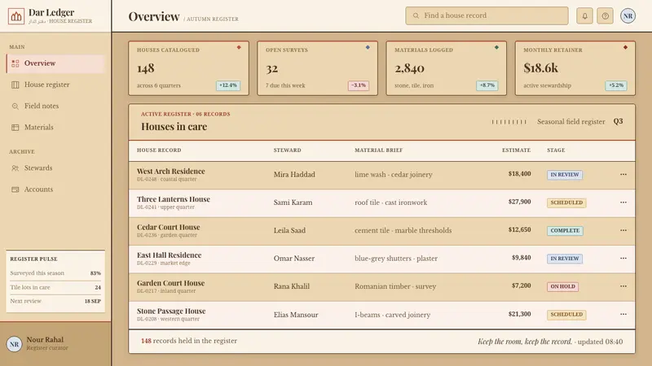
Task: Click the red diamond on Houses Catalogued card
Action: coord(239,47)
